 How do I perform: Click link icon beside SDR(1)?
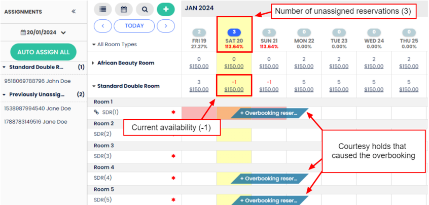[x=97, y=112]
